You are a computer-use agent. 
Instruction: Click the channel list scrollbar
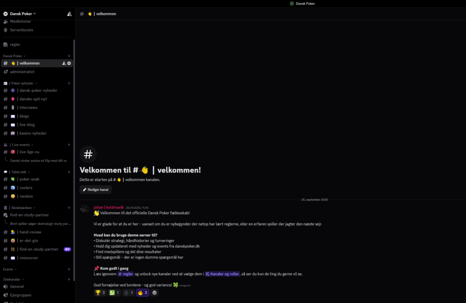click(74, 161)
